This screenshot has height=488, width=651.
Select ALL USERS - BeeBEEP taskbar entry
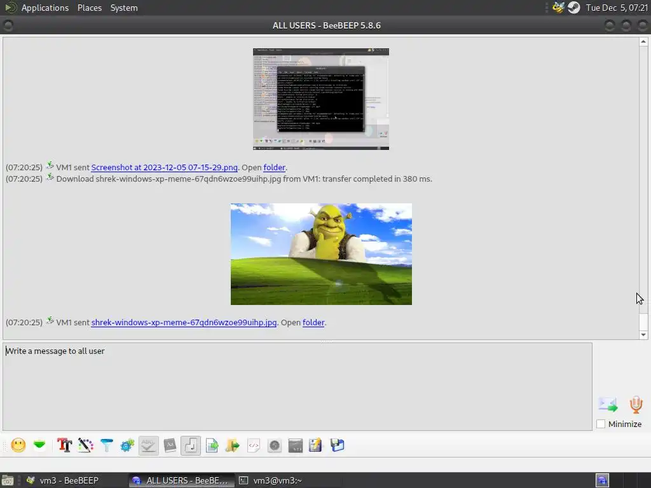click(x=181, y=480)
